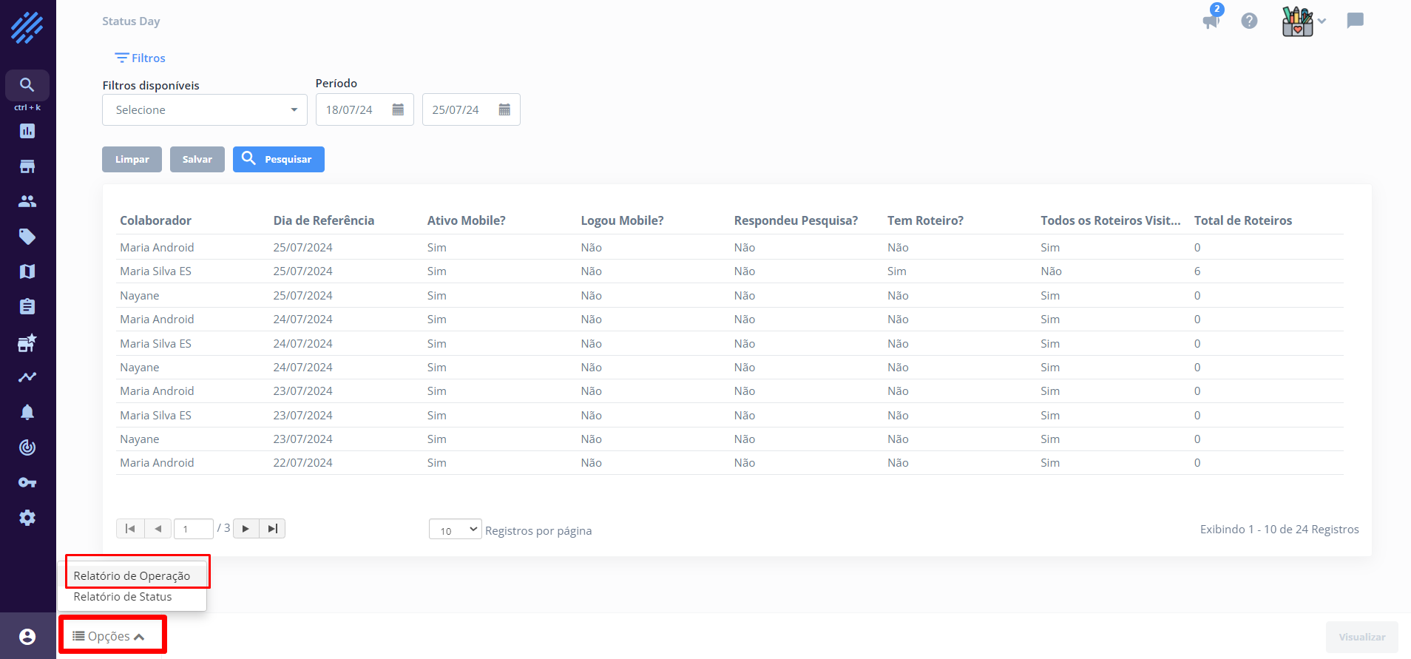Click the Pesquisar button
The height and width of the screenshot is (659, 1411).
pyautogui.click(x=279, y=159)
